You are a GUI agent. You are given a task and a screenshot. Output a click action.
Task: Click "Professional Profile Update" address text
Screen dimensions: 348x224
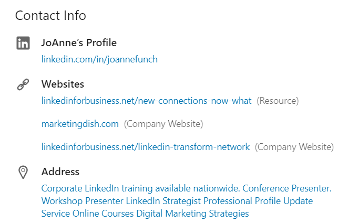pos(258,201)
